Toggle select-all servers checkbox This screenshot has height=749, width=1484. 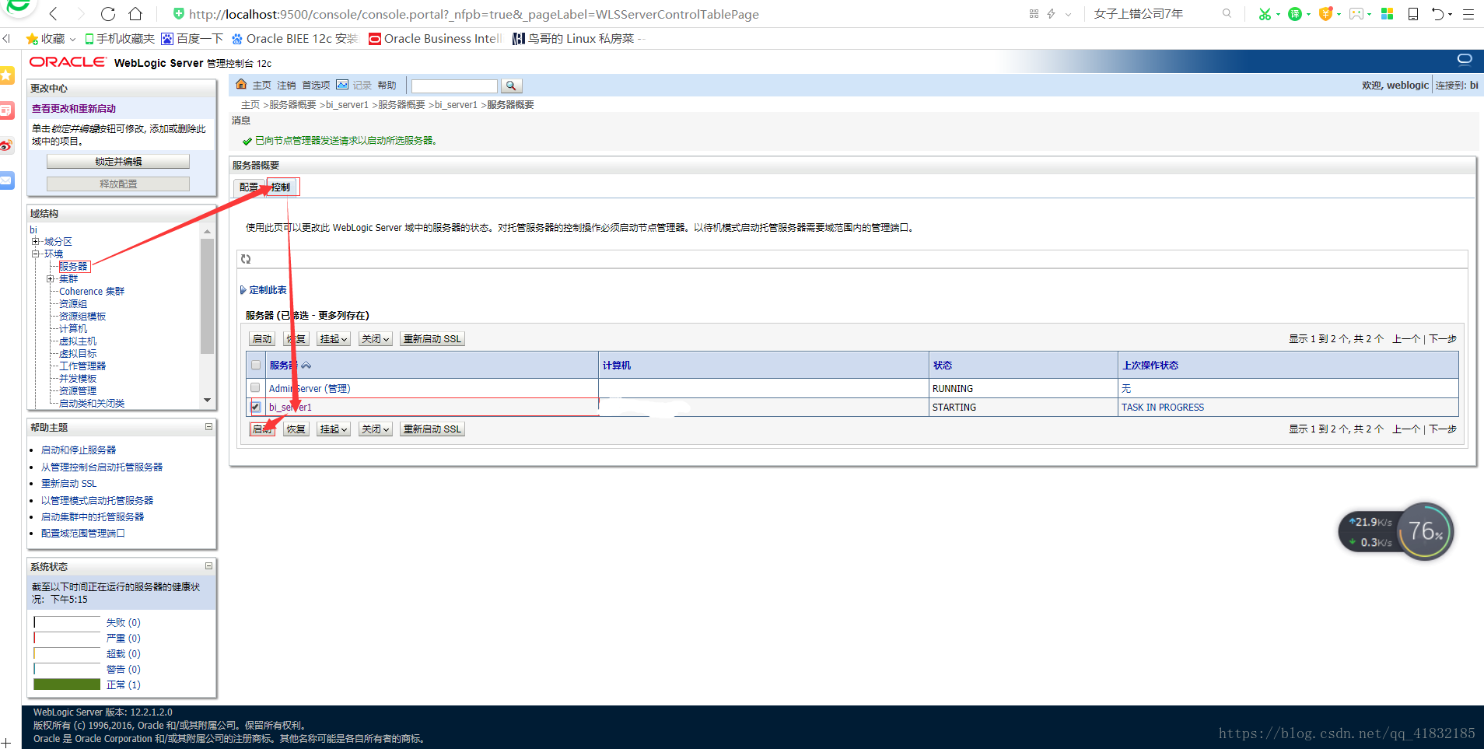pos(255,365)
